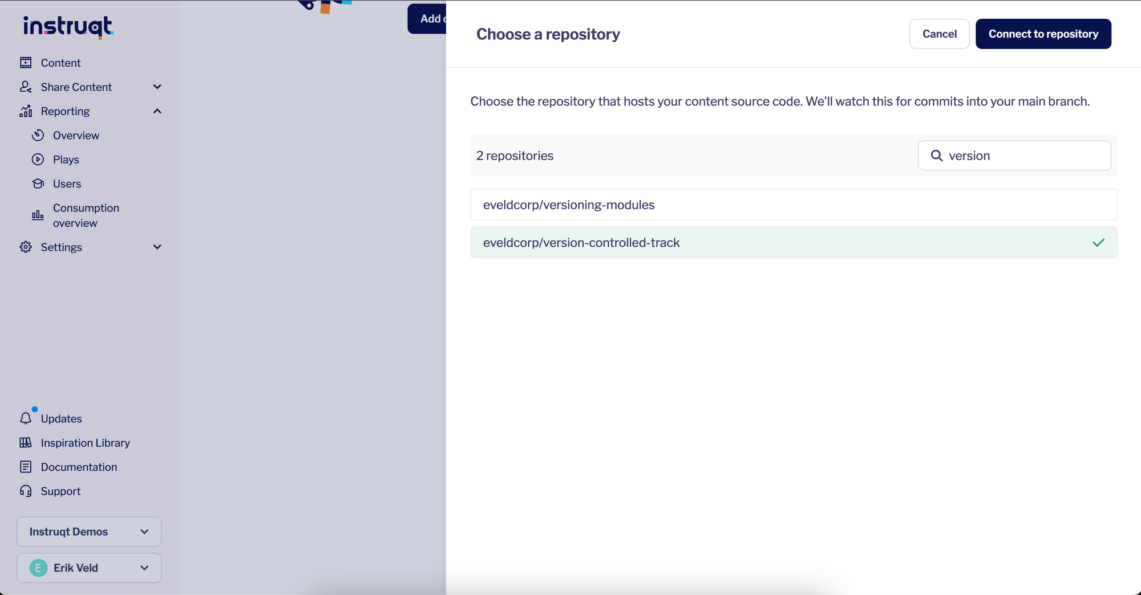The height and width of the screenshot is (595, 1141).
Task: Open the Instruqt Demos team dropdown
Action: [x=89, y=532]
